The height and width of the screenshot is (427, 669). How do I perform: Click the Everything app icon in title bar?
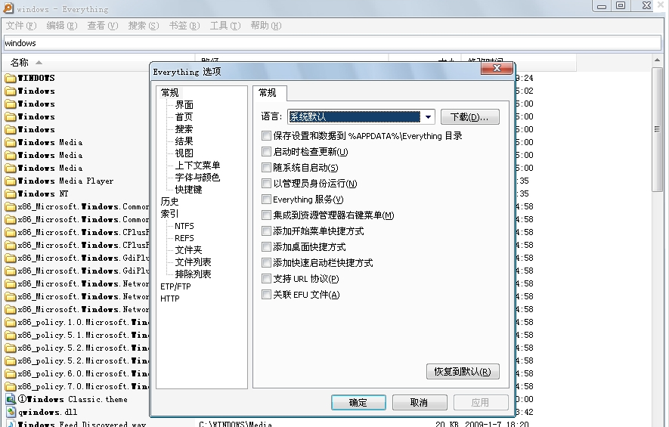(x=8, y=8)
